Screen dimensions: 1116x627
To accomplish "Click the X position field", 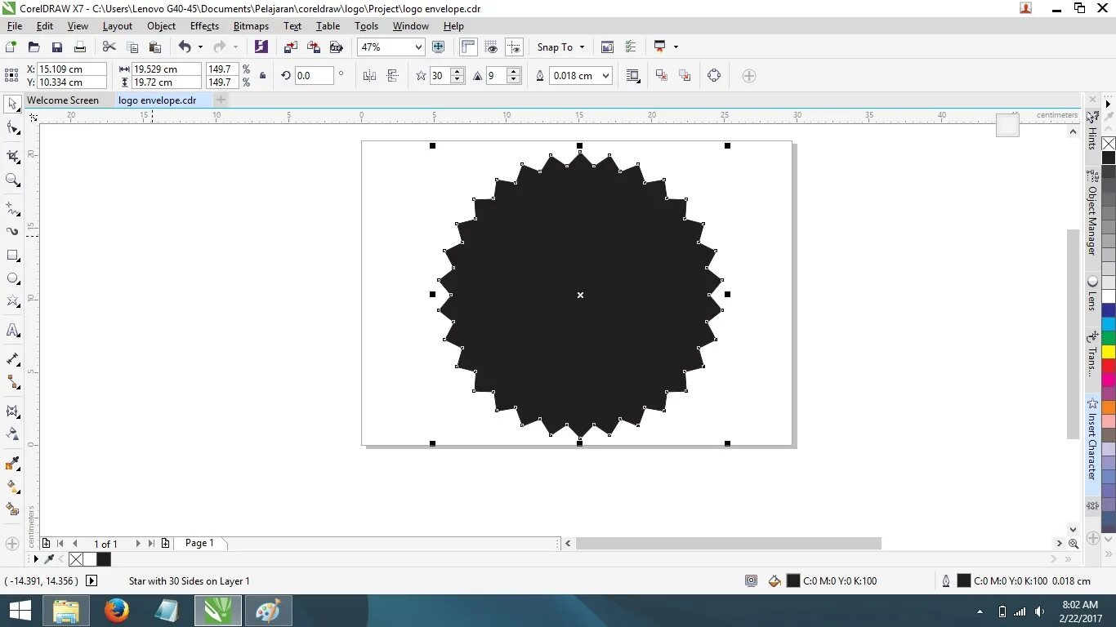I will point(72,69).
